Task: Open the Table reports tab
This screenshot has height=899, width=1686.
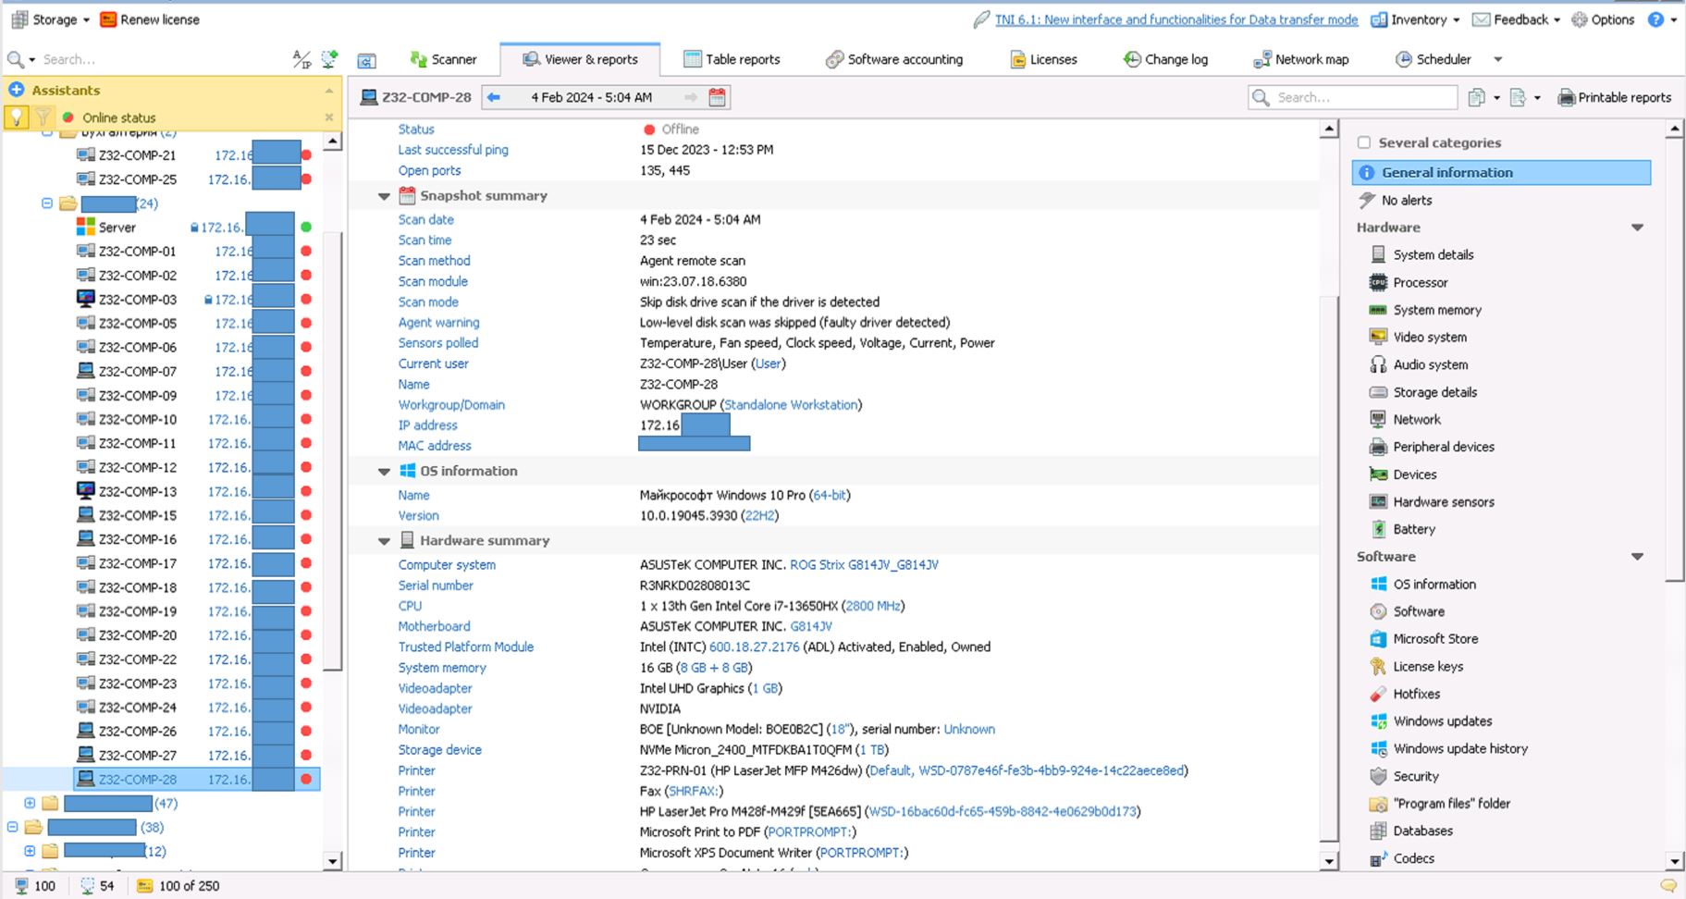Action: tap(732, 59)
